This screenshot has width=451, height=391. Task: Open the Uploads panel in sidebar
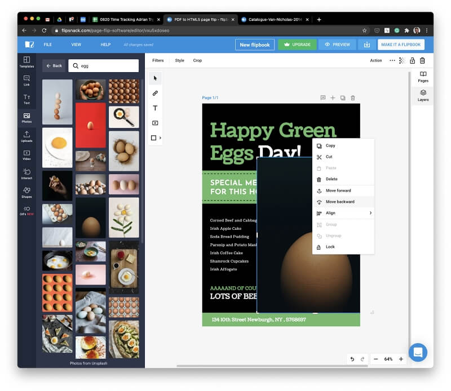pyautogui.click(x=26, y=136)
